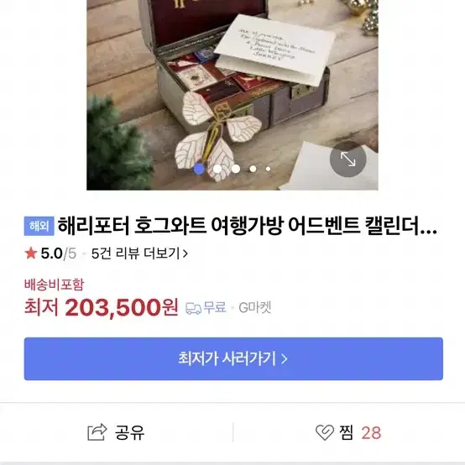Tap the heart wishlist icon
This screenshot has height=465, width=465.
(325, 432)
